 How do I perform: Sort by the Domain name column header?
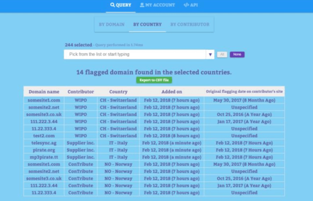coord(44,92)
